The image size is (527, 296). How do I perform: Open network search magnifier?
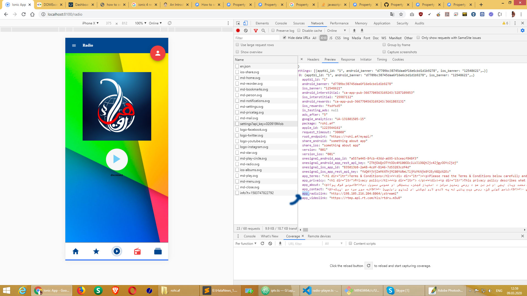click(x=263, y=31)
